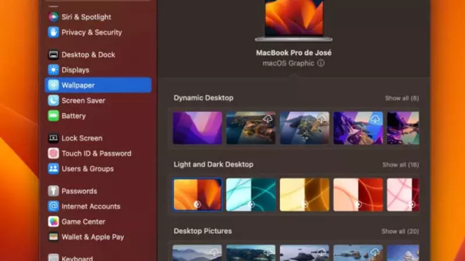465x261 pixels.
Task: Open Privacy & Security settings
Action: click(x=92, y=32)
